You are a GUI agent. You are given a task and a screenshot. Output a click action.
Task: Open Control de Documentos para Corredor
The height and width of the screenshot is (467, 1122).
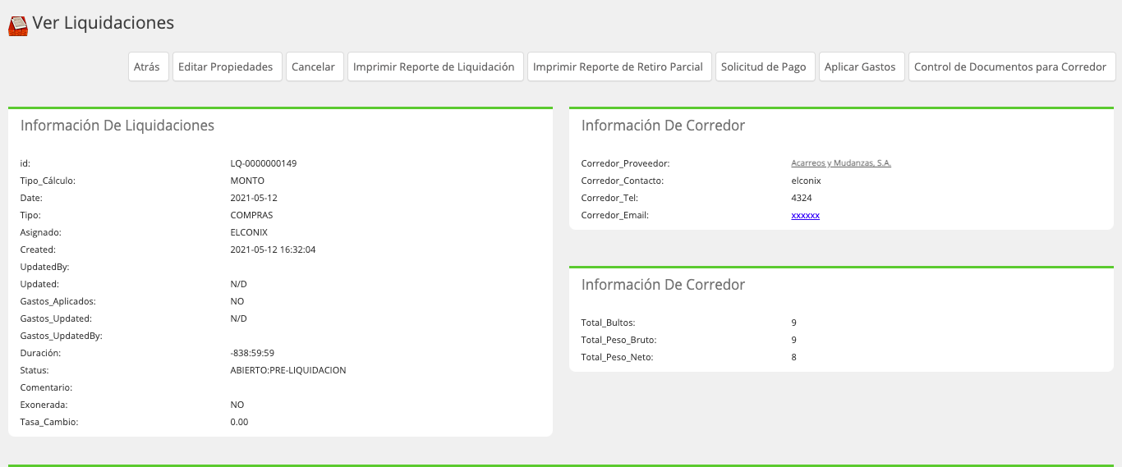1010,66
